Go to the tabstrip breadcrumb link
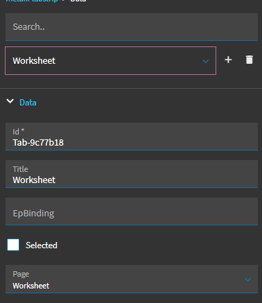The height and width of the screenshot is (303, 262). 32,1
